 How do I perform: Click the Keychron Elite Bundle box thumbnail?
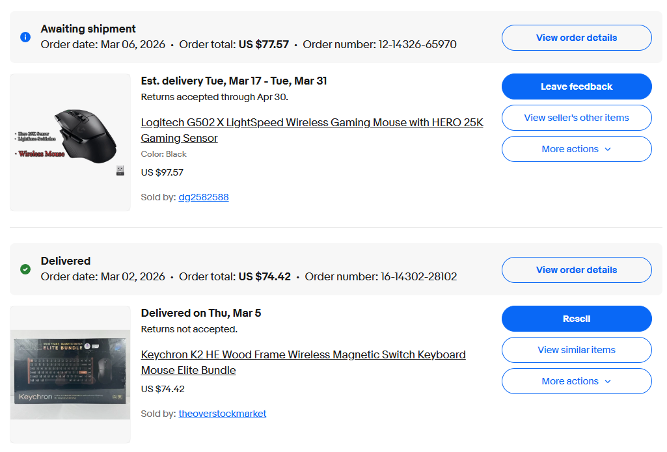pyautogui.click(x=70, y=375)
